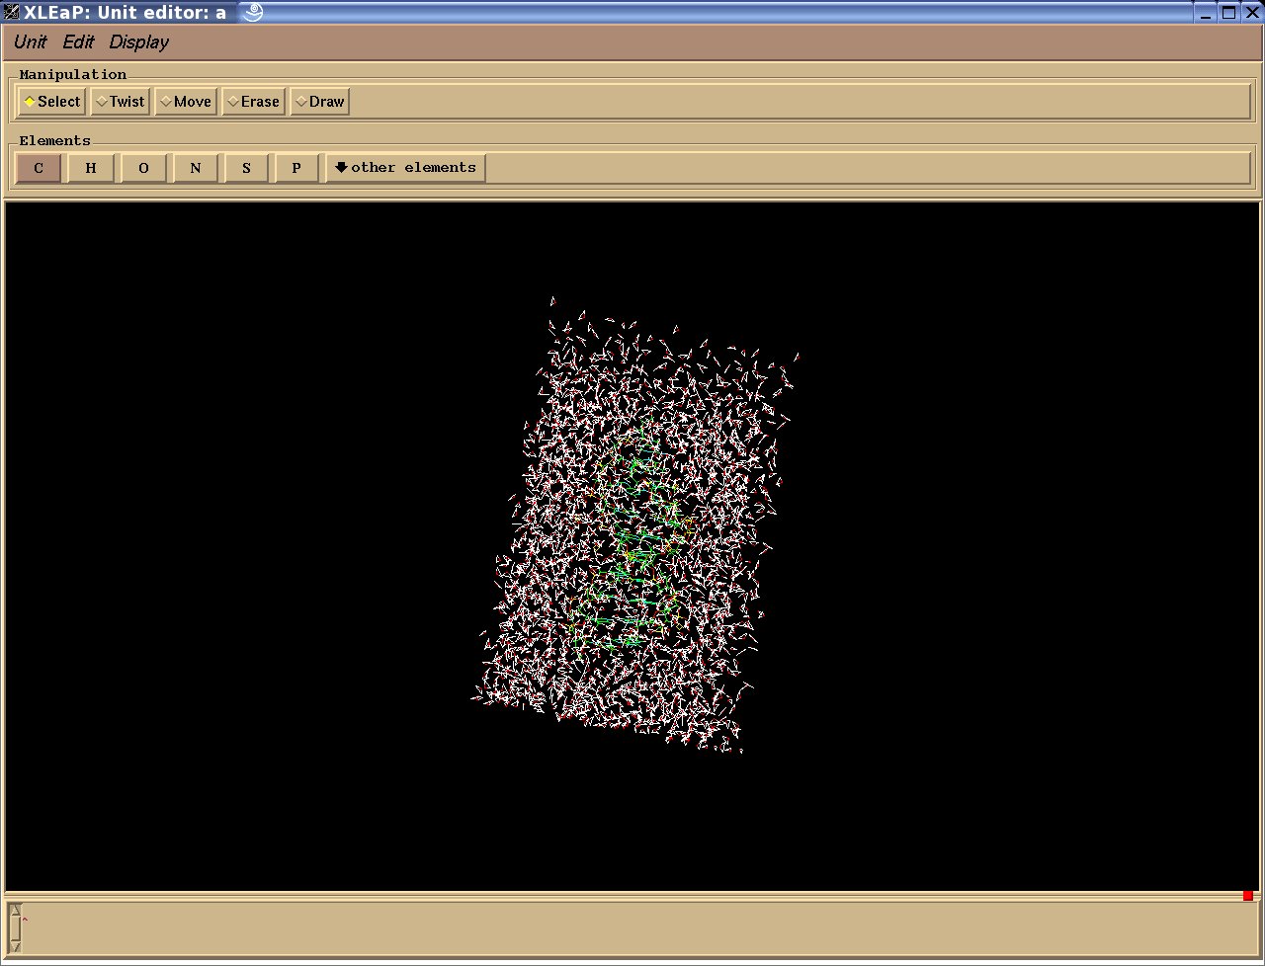This screenshot has height=966, width=1265.
Task: Choose the Move manipulation option
Action: pyautogui.click(x=186, y=102)
